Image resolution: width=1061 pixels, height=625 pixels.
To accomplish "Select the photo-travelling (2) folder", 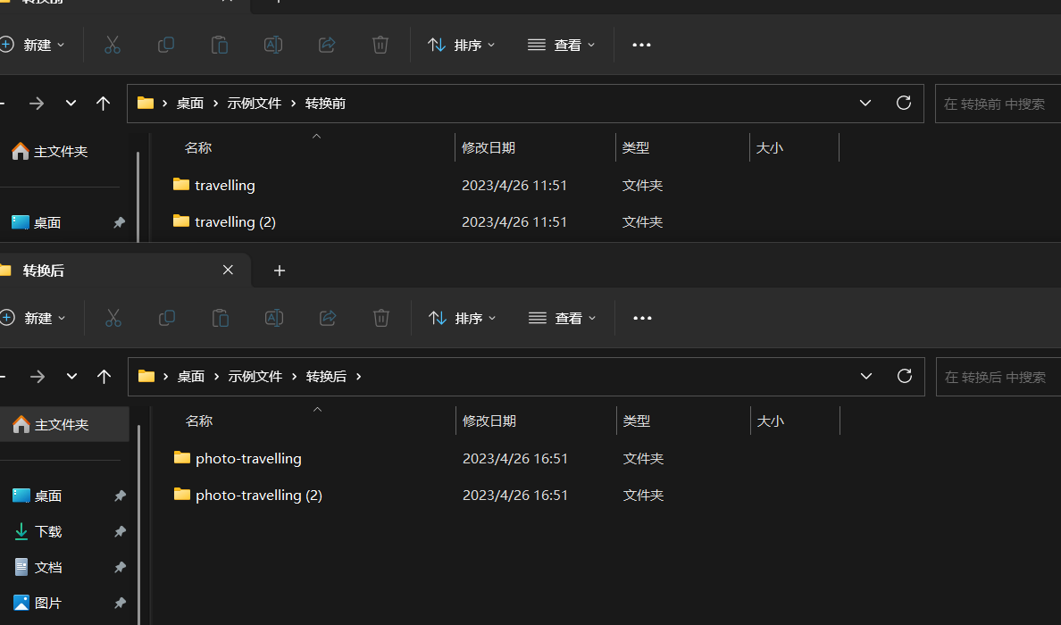I will pyautogui.click(x=258, y=495).
